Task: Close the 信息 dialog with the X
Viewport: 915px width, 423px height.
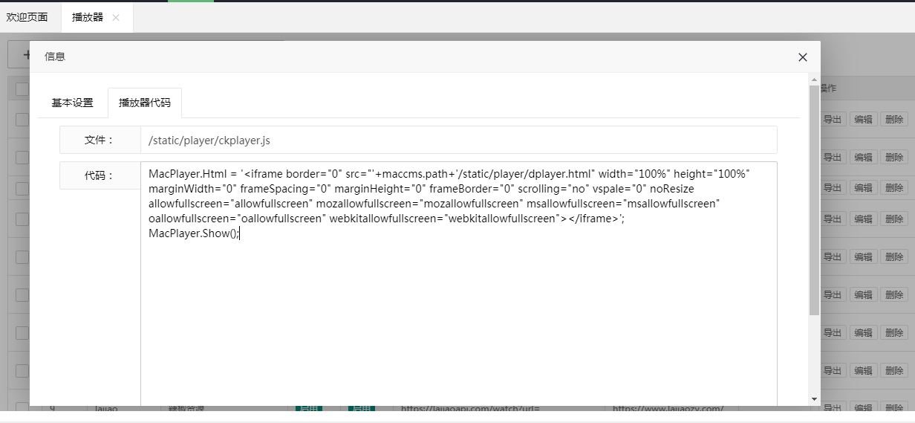Action: pos(802,56)
